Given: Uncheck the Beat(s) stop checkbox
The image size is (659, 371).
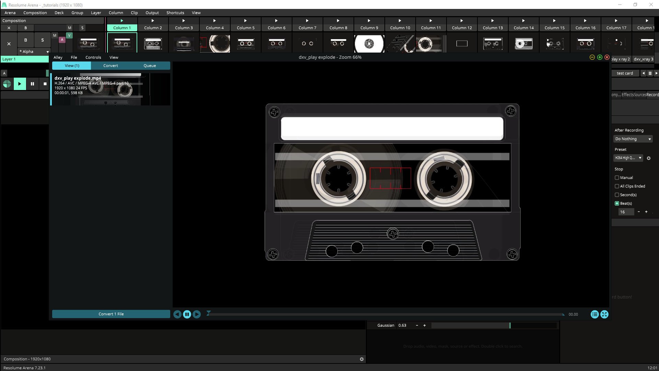Looking at the screenshot, I should pyautogui.click(x=617, y=203).
